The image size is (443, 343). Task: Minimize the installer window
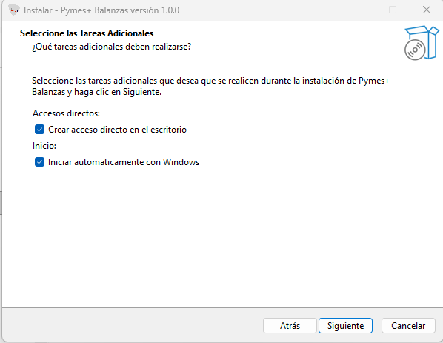359,10
